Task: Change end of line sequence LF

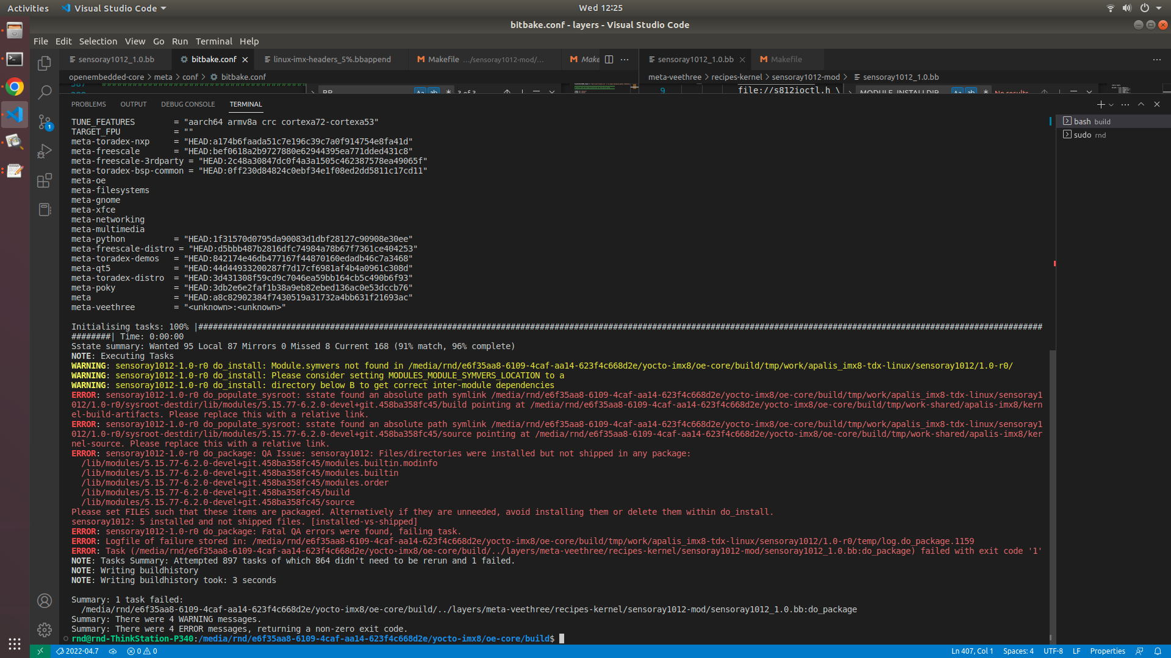Action: point(1076,651)
